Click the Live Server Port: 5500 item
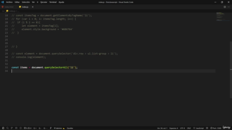Screen dimensions: 232x130 coord(216,128)
